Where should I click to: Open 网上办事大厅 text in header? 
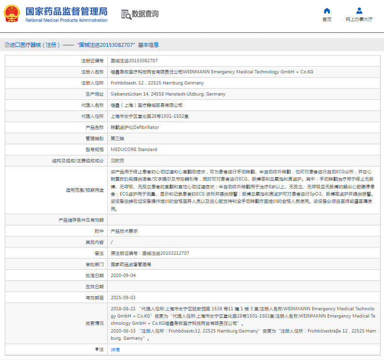[359, 19]
